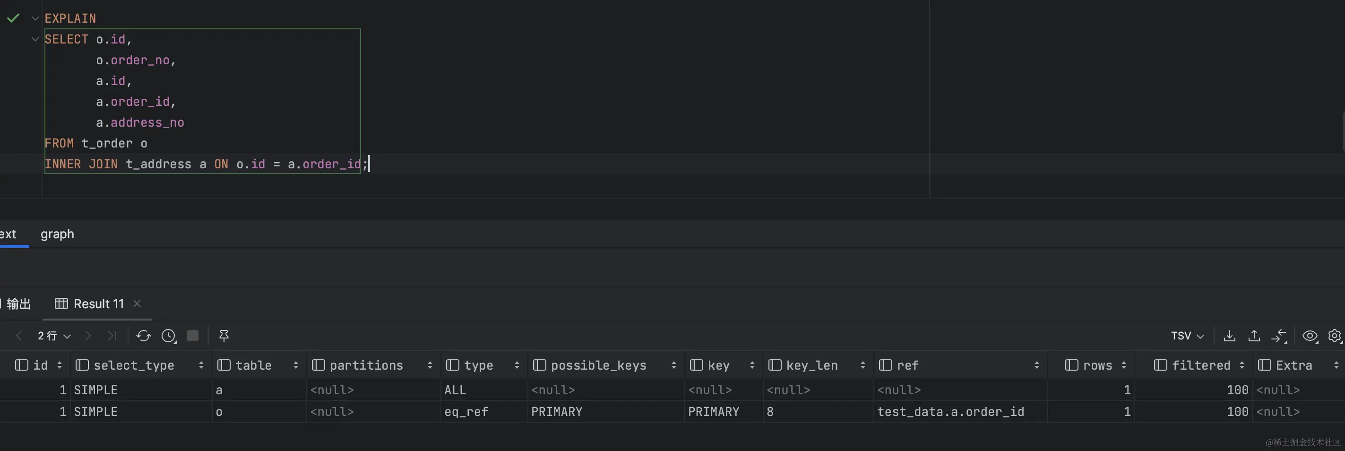The width and height of the screenshot is (1345, 451).
Task: Click the table cell containing o
Action: pyautogui.click(x=259, y=411)
